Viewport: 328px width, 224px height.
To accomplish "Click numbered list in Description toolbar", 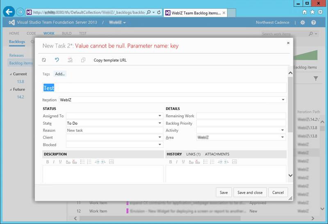I will (89, 162).
